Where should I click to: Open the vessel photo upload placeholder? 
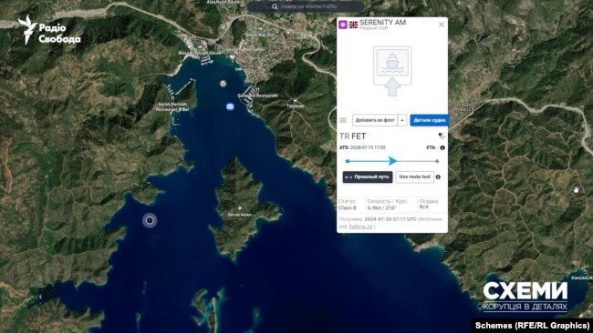pos(392,71)
